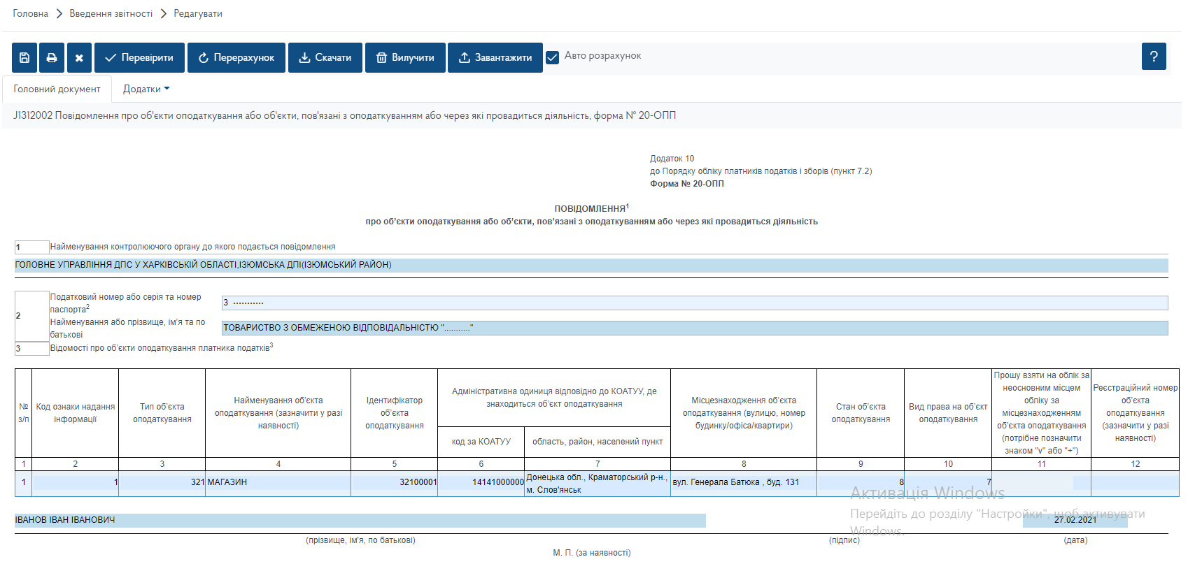Screen dimensions: 1202x571
Task: Click the print icon button
Action: 52,57
